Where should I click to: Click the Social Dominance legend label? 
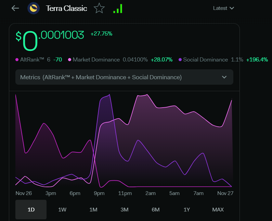pyautogui.click(x=205, y=59)
